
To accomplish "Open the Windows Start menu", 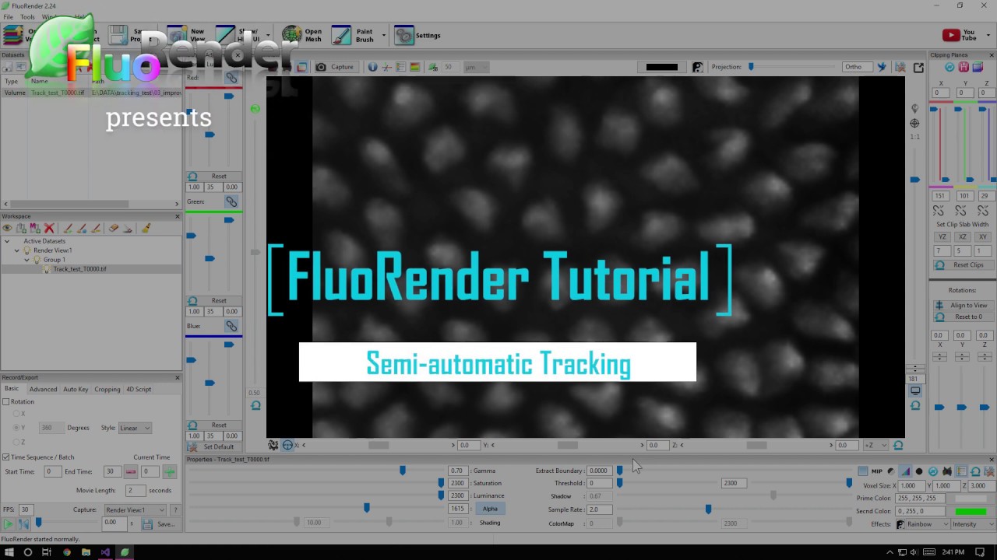I will (x=9, y=552).
